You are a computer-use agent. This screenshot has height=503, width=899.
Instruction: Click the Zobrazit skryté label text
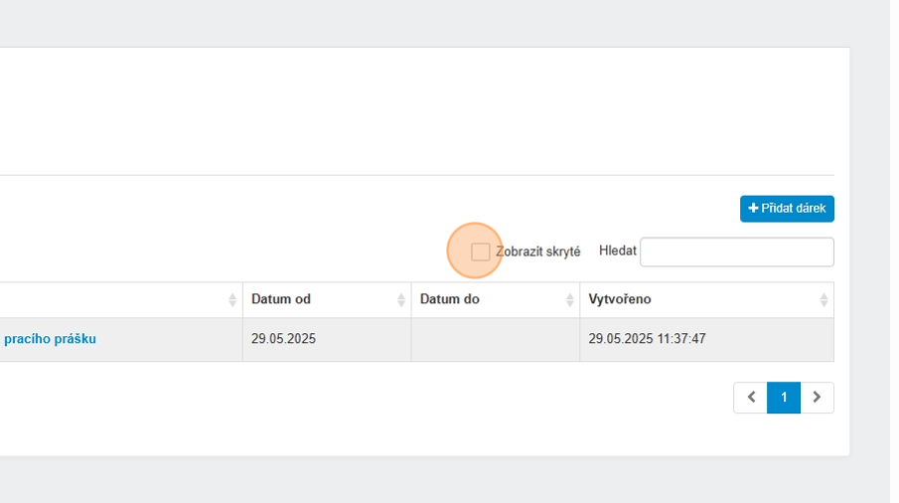(537, 251)
